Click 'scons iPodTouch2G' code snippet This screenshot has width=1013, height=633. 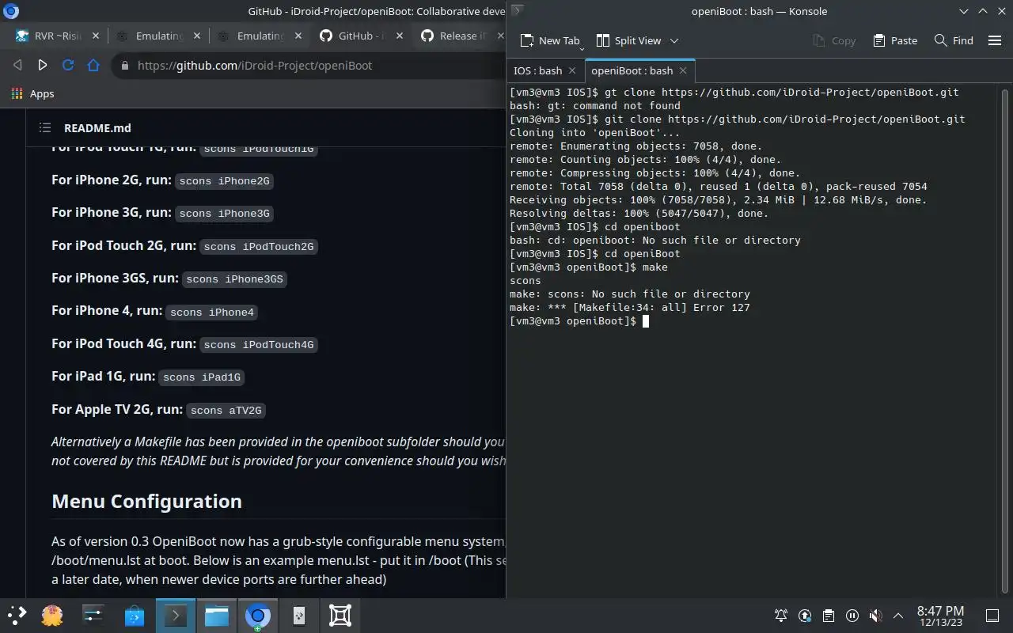click(259, 247)
